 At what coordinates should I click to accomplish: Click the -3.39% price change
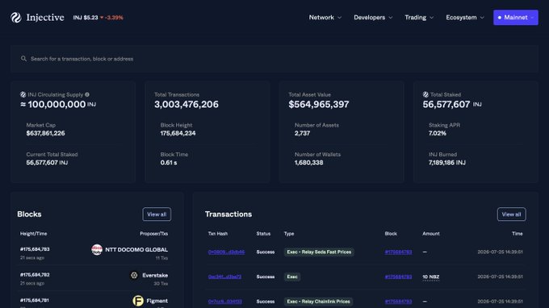click(114, 18)
